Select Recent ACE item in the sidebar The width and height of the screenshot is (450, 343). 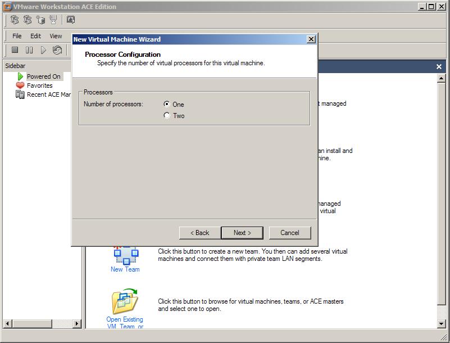(x=48, y=94)
